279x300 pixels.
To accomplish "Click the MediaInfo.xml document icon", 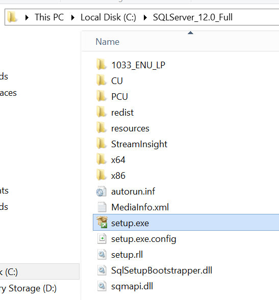I will [102, 207].
